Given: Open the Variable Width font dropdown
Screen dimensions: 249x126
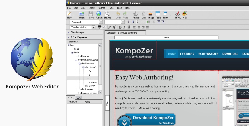Looking at the screenshot, I should (x=83, y=27).
